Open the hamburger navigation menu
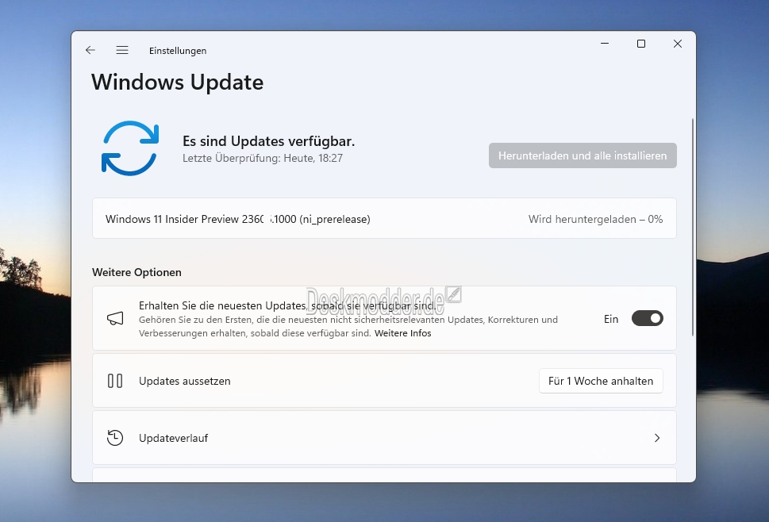769x522 pixels. coord(122,50)
